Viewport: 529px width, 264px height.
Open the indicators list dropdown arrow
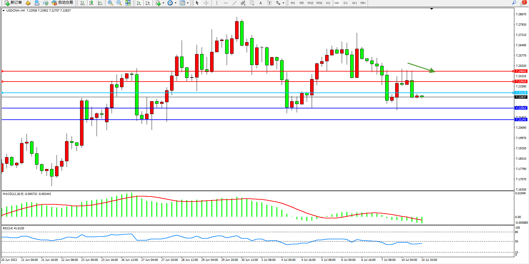tap(163, 3)
